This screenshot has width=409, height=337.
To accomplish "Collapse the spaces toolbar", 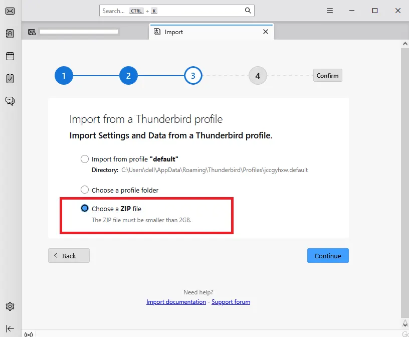I will point(10,328).
